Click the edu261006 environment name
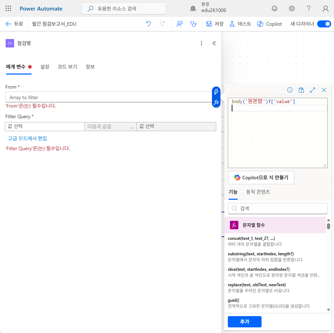Viewport: 334px width, 333px height. [214, 10]
